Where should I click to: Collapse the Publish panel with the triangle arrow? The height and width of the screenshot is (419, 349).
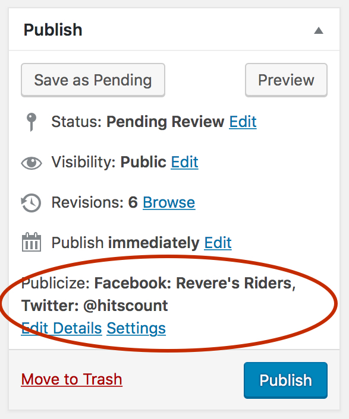click(x=319, y=30)
